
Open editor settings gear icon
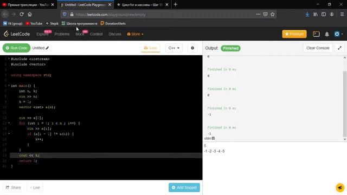point(192,48)
